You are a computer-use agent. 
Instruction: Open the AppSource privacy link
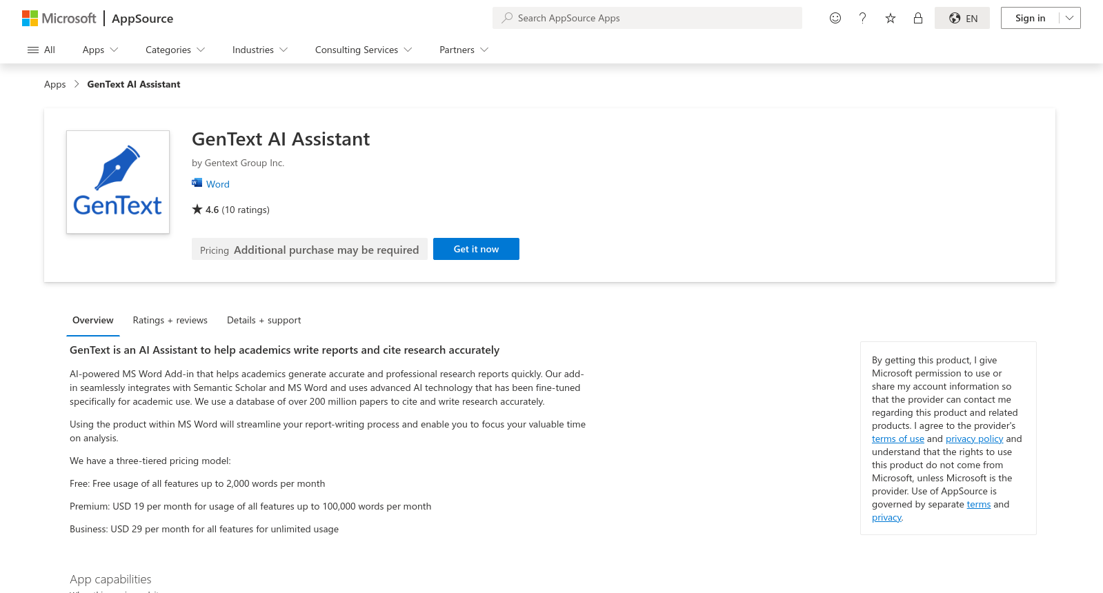tap(886, 517)
